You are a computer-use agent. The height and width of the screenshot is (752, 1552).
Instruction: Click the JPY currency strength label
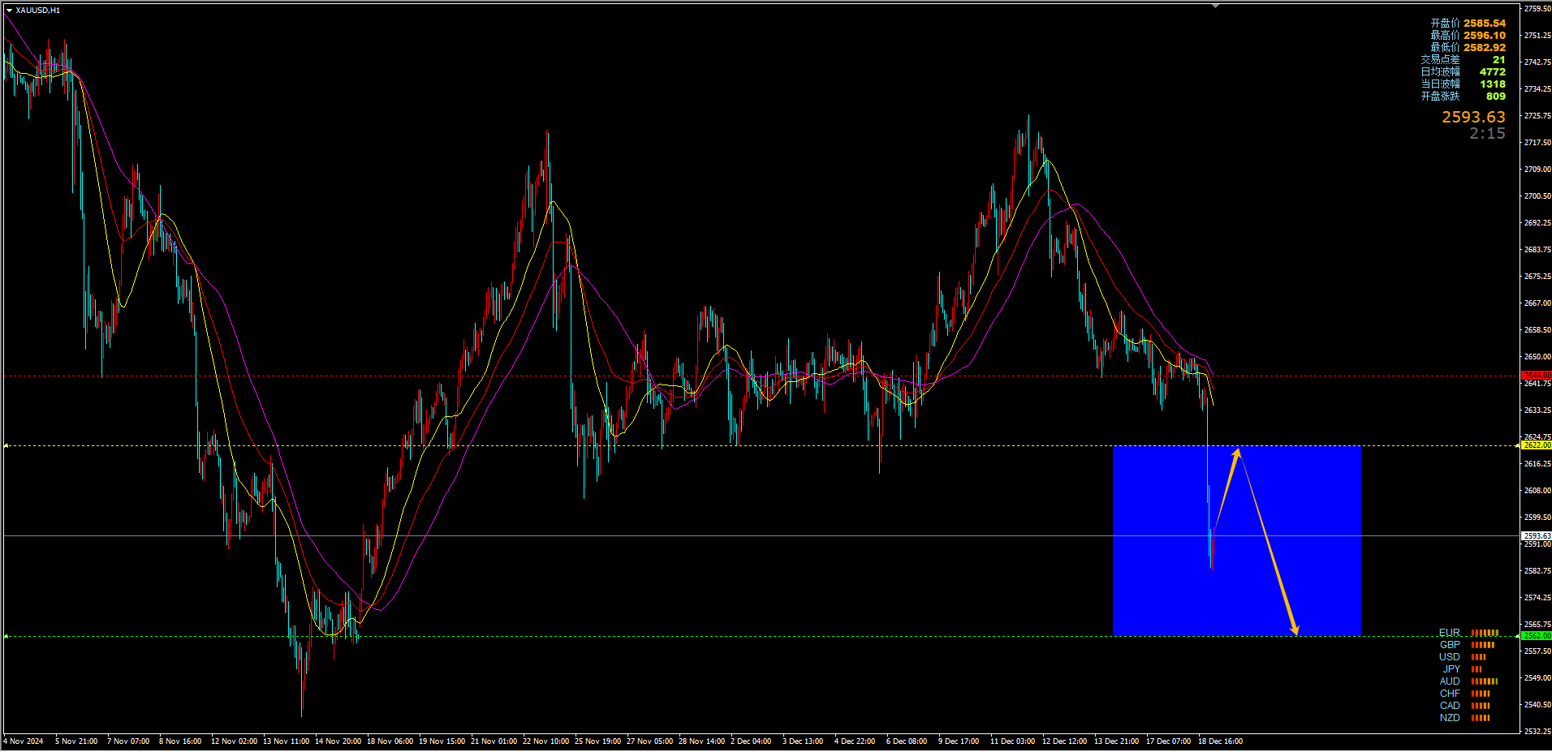point(1451,669)
